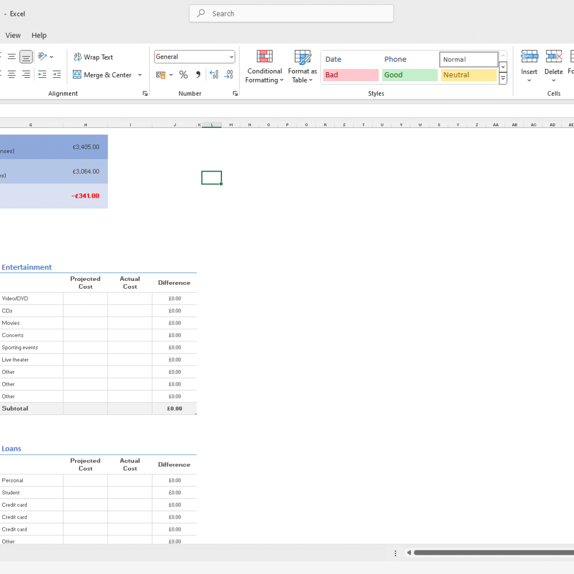Click the Increase Indent icon
The image size is (574, 574).
(x=57, y=75)
